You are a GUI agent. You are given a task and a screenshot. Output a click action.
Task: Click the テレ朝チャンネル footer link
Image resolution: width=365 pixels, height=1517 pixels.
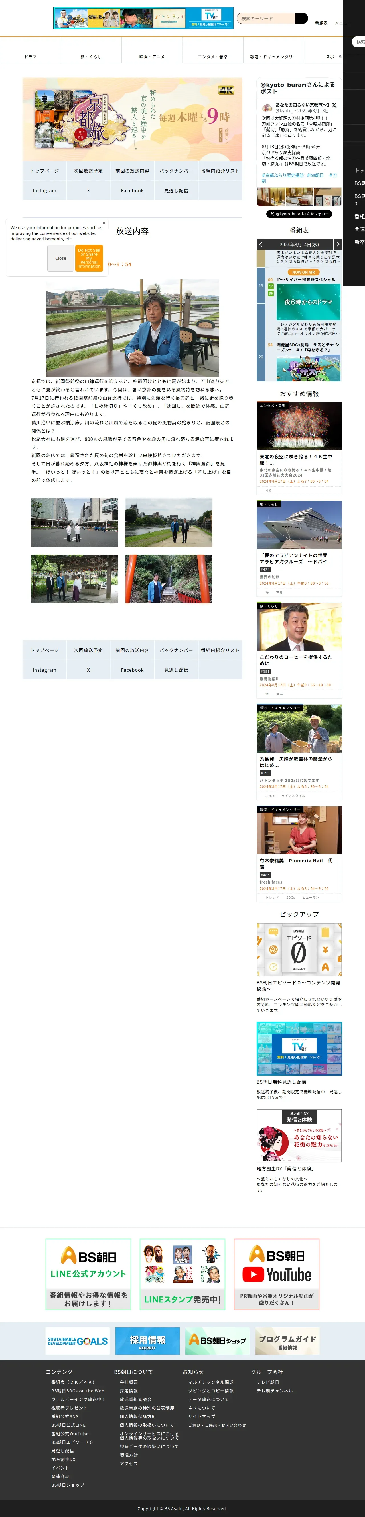coord(275,1391)
